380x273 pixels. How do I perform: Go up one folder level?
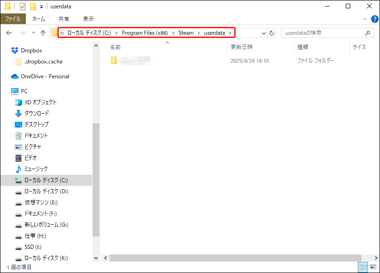[43, 33]
